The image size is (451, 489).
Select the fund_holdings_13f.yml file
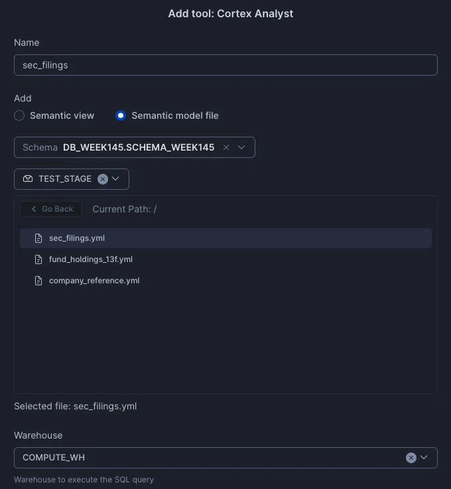225,259
